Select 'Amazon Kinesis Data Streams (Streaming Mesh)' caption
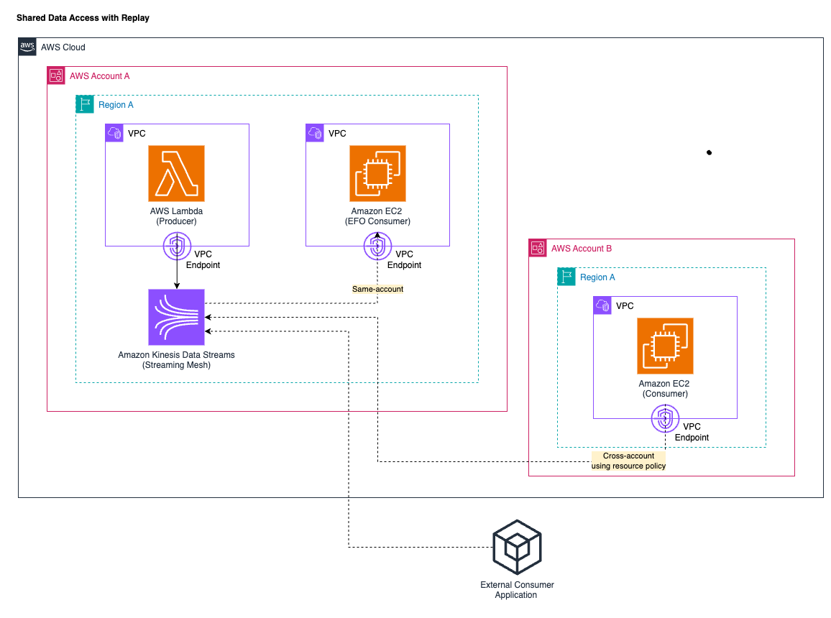This screenshot has width=831, height=618. coord(177,360)
